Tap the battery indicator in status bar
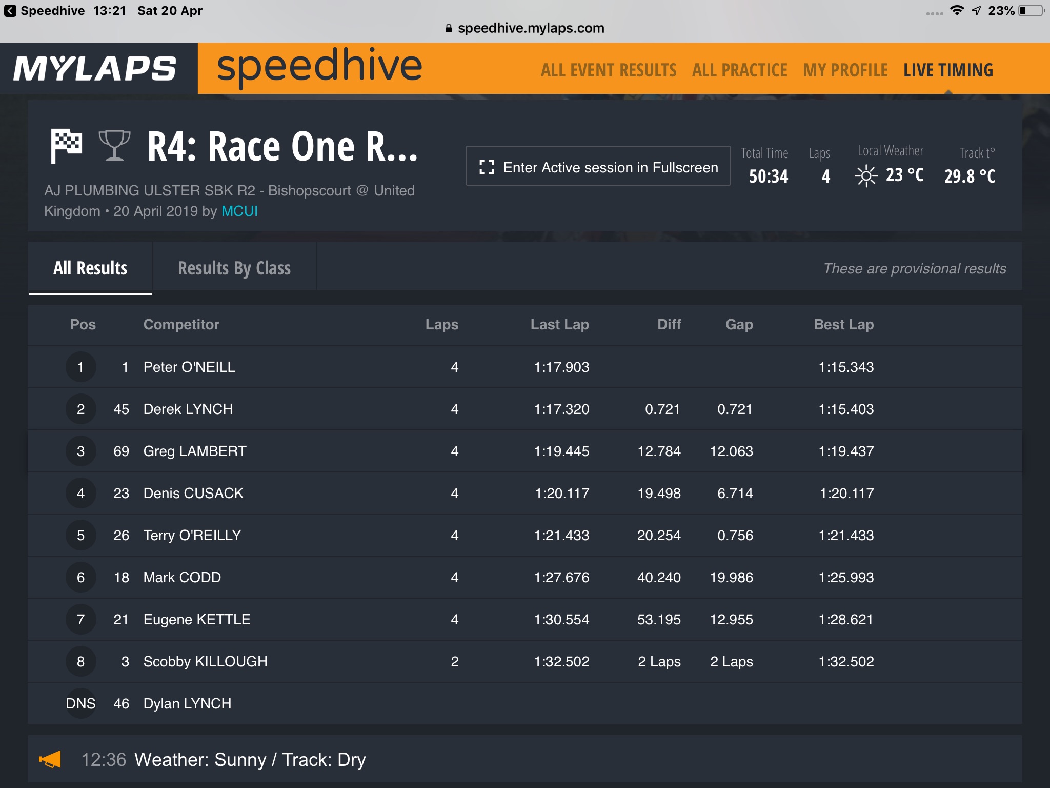 pos(1032,11)
